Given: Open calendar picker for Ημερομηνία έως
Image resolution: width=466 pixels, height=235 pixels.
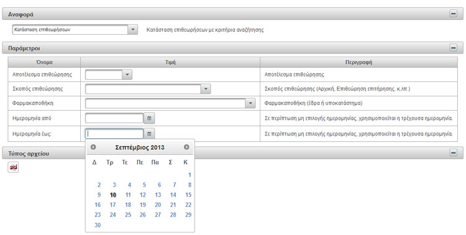Looking at the screenshot, I should pos(149,134).
